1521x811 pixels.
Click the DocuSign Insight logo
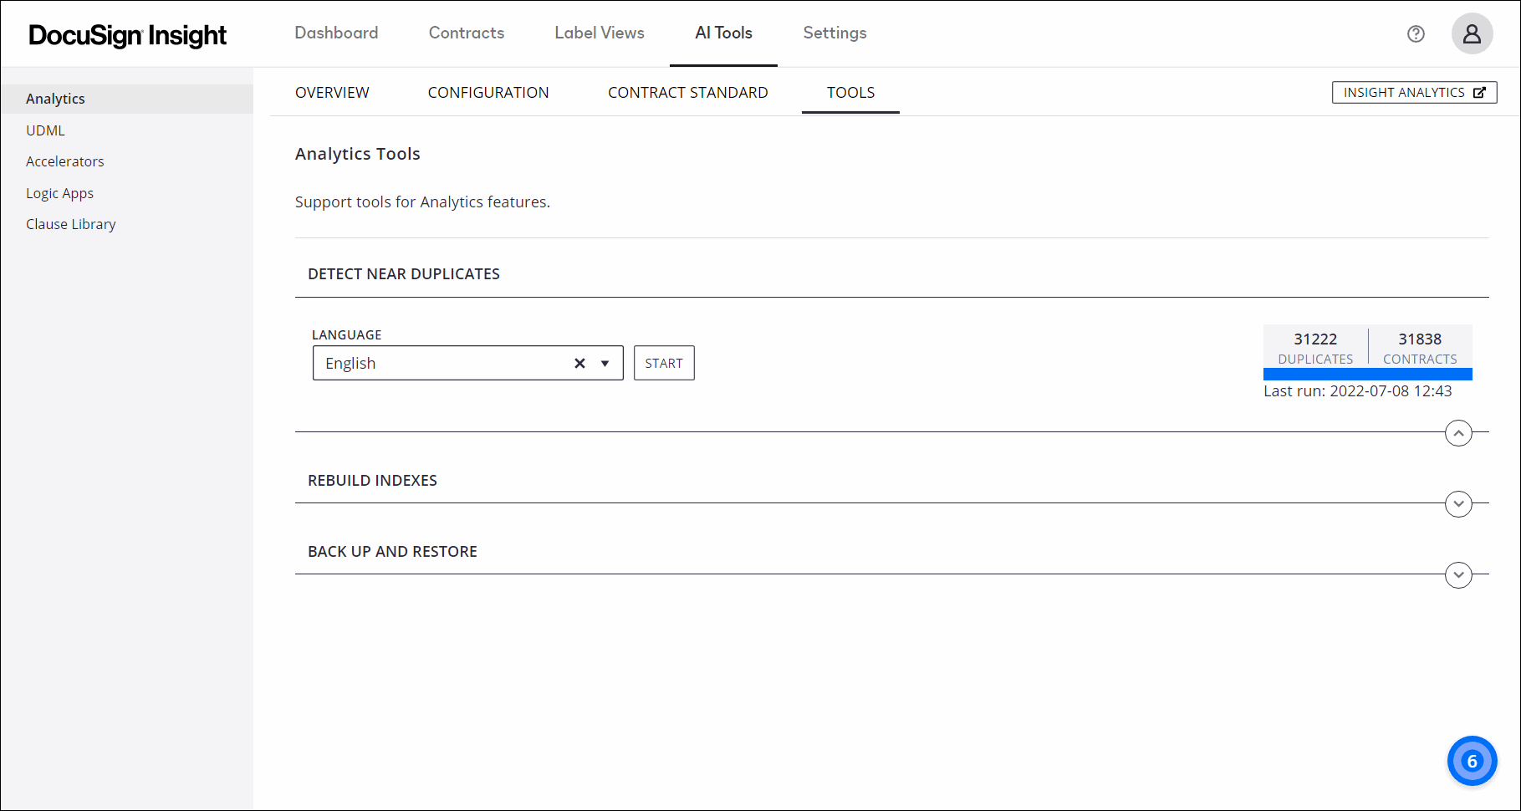point(127,34)
